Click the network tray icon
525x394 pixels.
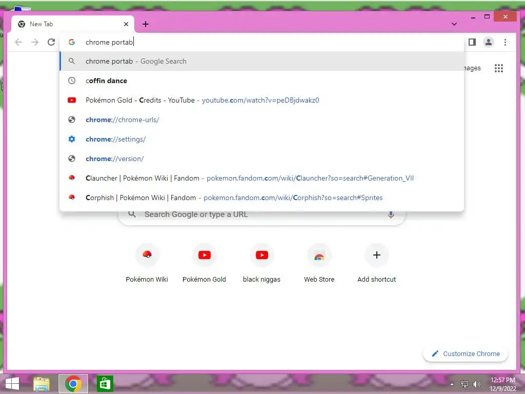(465, 384)
